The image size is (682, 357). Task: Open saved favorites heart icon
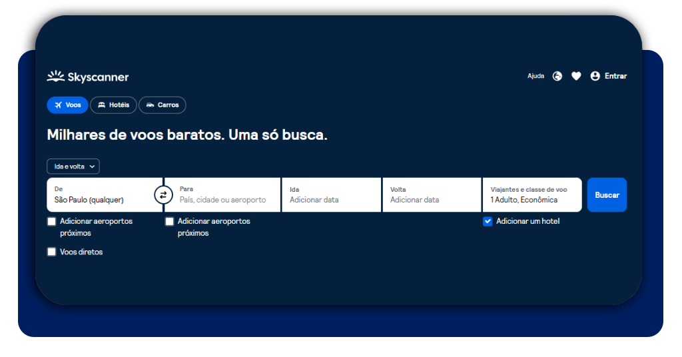576,76
